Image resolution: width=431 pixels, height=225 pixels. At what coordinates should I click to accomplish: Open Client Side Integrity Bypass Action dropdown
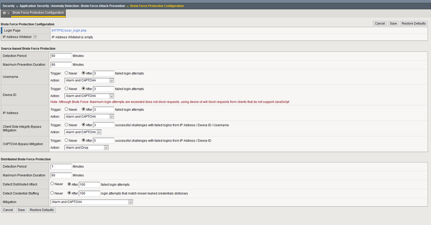click(83, 132)
